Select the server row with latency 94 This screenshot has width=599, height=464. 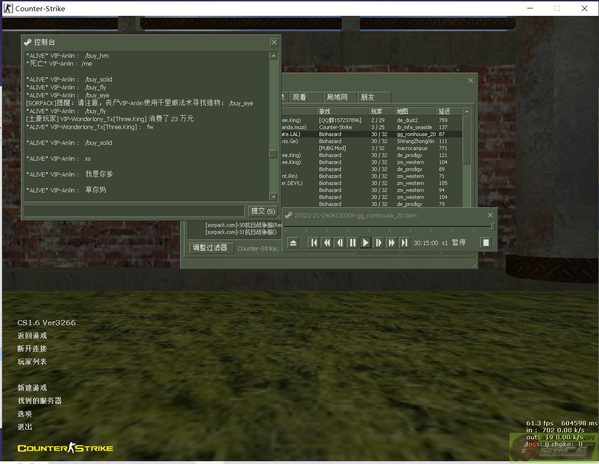(x=372, y=190)
